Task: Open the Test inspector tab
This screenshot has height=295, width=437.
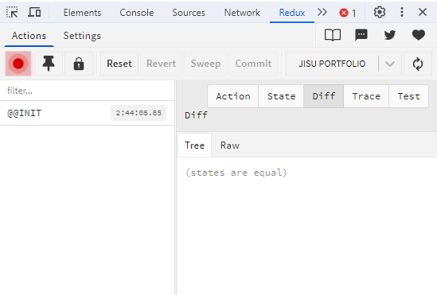Action: (408, 96)
